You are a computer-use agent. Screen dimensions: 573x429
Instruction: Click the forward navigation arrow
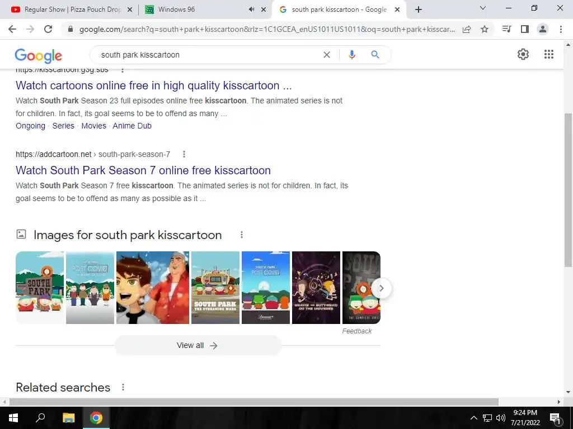(30, 29)
